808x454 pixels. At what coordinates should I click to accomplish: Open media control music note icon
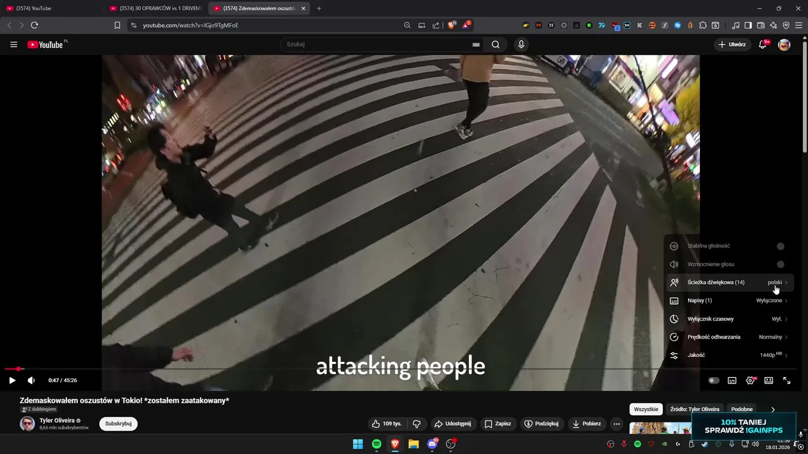pyautogui.click(x=735, y=25)
